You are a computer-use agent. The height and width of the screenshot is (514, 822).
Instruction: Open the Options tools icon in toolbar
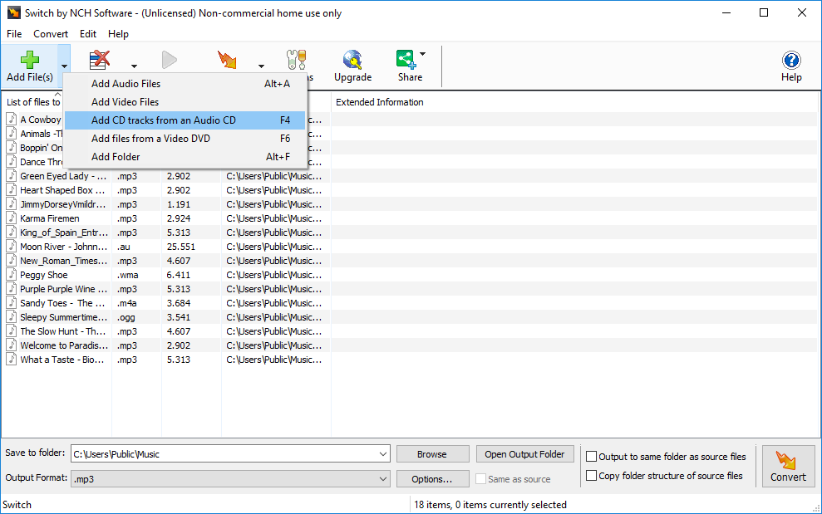(296, 59)
